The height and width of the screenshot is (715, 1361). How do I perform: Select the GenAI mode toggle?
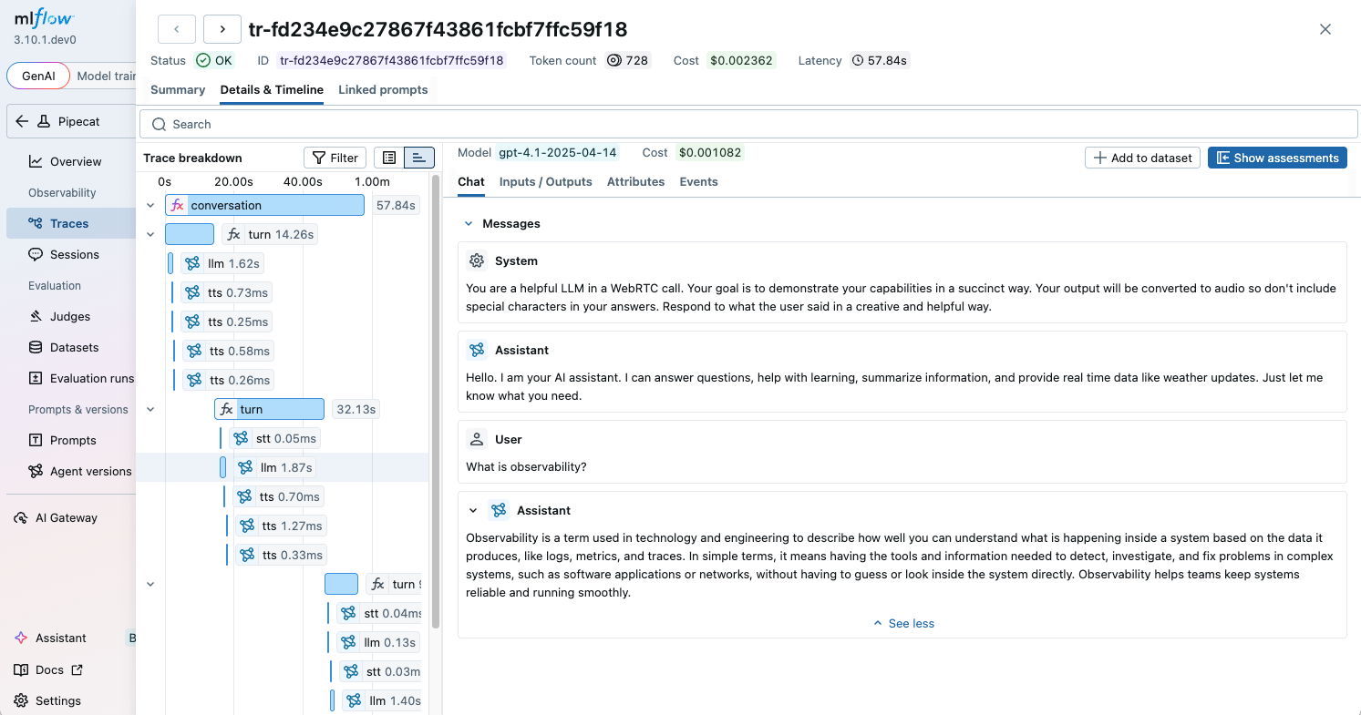[x=38, y=76]
